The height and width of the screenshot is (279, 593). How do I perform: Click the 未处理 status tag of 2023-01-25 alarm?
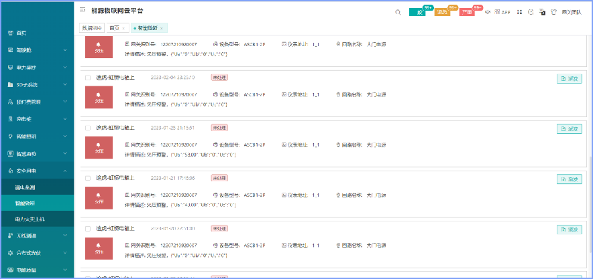(219, 128)
